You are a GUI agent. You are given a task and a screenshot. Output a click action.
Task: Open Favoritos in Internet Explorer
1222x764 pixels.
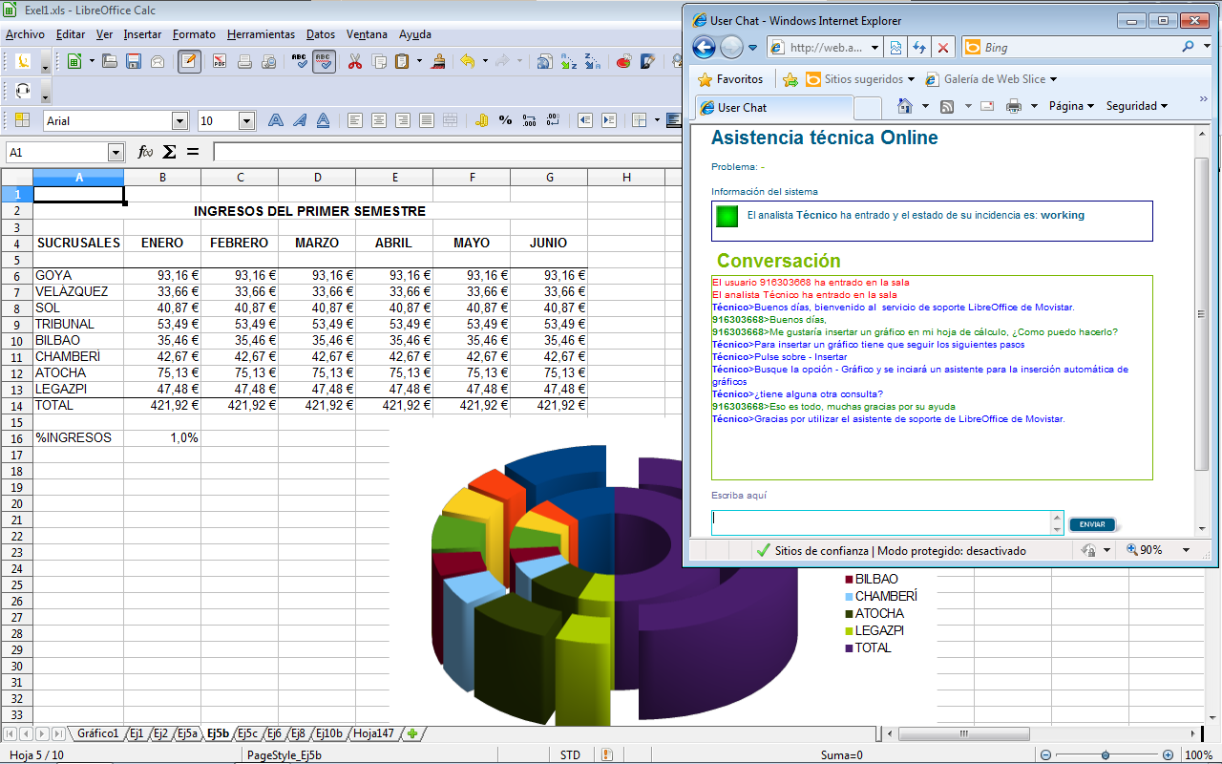[730, 79]
